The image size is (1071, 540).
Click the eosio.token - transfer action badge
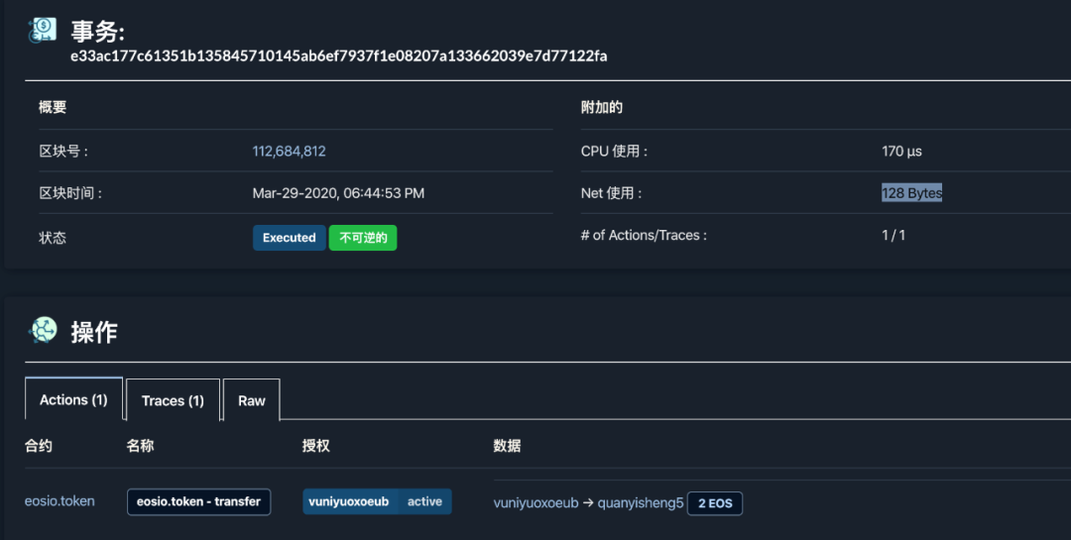198,501
